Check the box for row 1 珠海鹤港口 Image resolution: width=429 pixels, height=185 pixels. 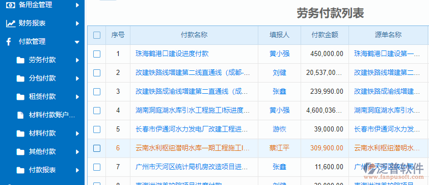click(x=97, y=54)
